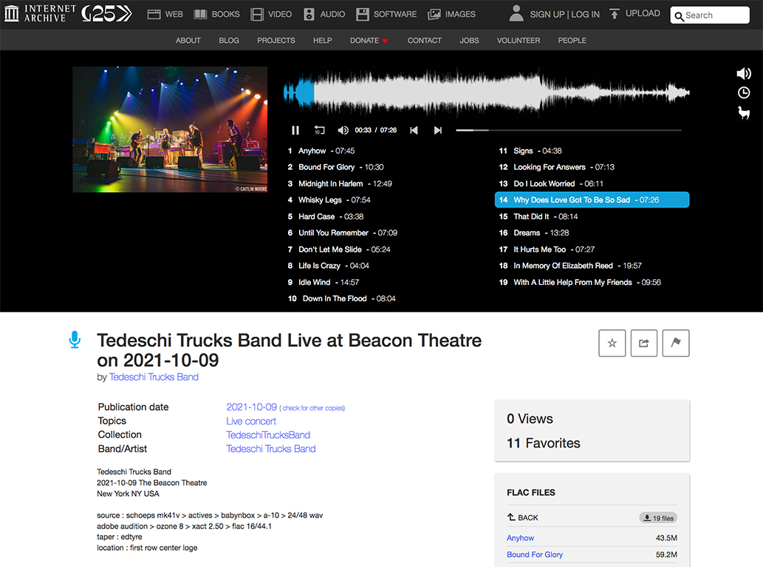Skip to previous track
This screenshot has width=763, height=567.
coord(414,131)
